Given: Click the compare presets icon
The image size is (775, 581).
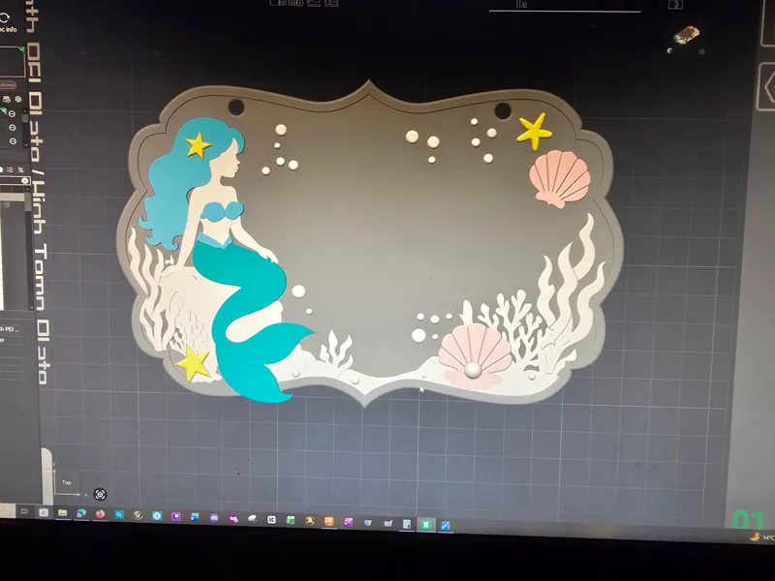Looking at the screenshot, I should (20, 170).
